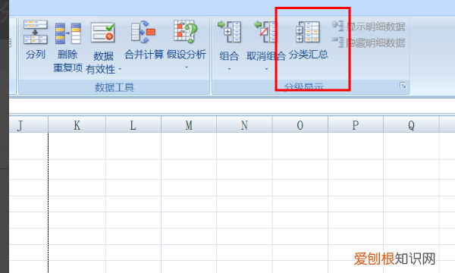Click the 删除重复项 remove duplicates icon

click(68, 33)
